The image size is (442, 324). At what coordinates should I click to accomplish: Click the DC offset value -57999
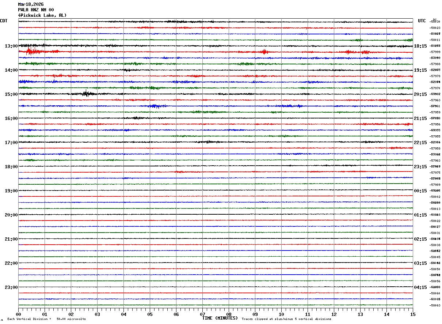pos(435,52)
